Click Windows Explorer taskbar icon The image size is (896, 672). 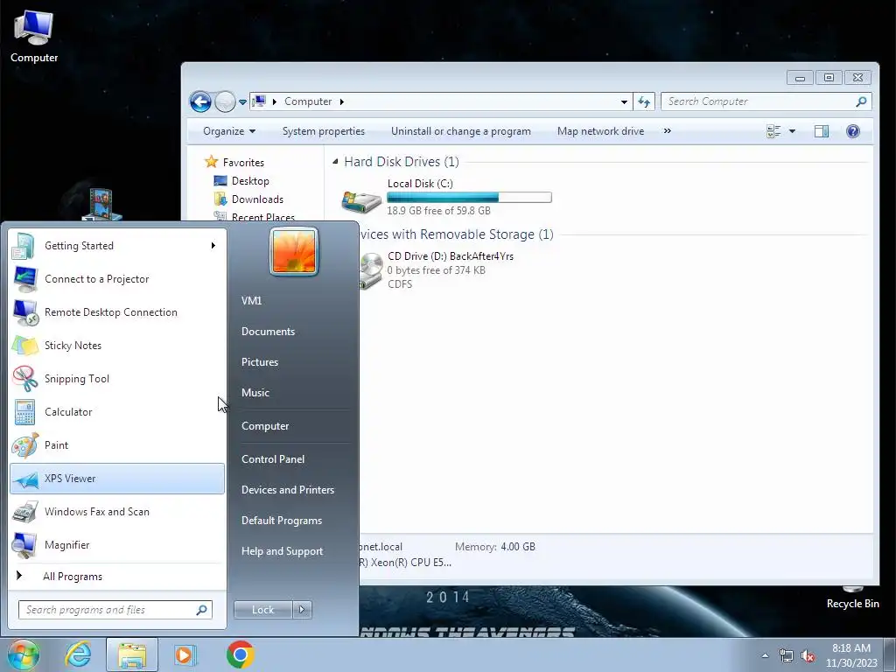click(x=132, y=654)
